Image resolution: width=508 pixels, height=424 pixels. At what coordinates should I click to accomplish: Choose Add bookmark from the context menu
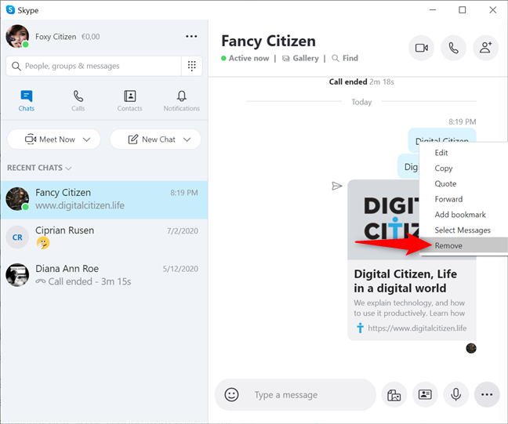click(x=463, y=215)
